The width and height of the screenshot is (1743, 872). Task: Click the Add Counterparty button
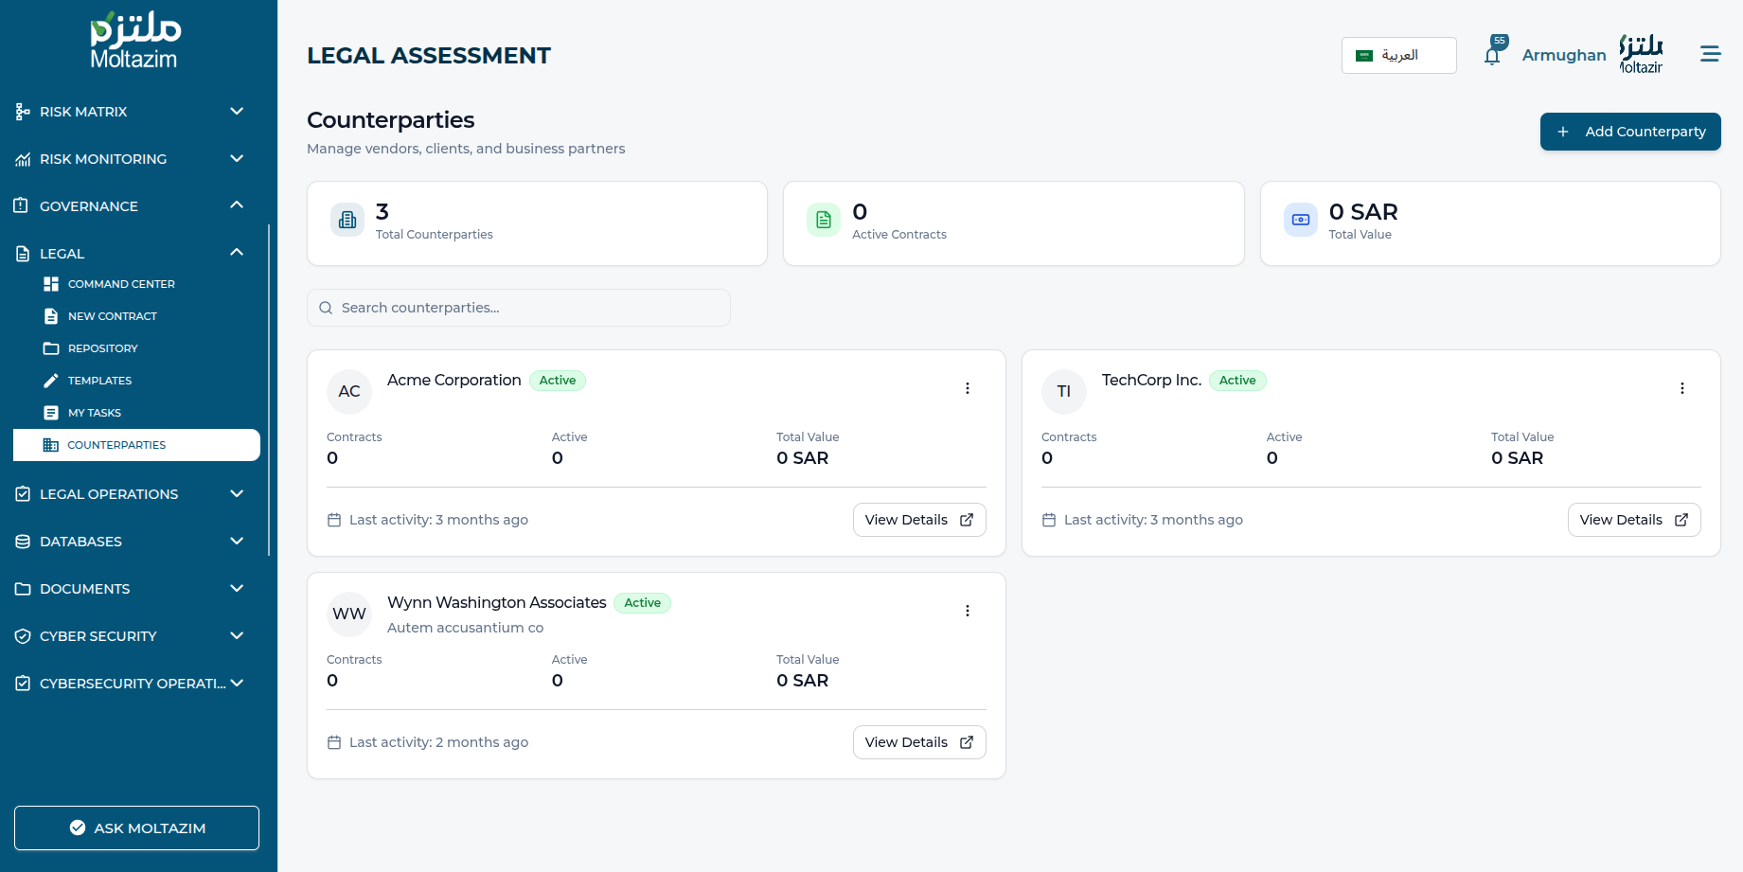point(1629,132)
